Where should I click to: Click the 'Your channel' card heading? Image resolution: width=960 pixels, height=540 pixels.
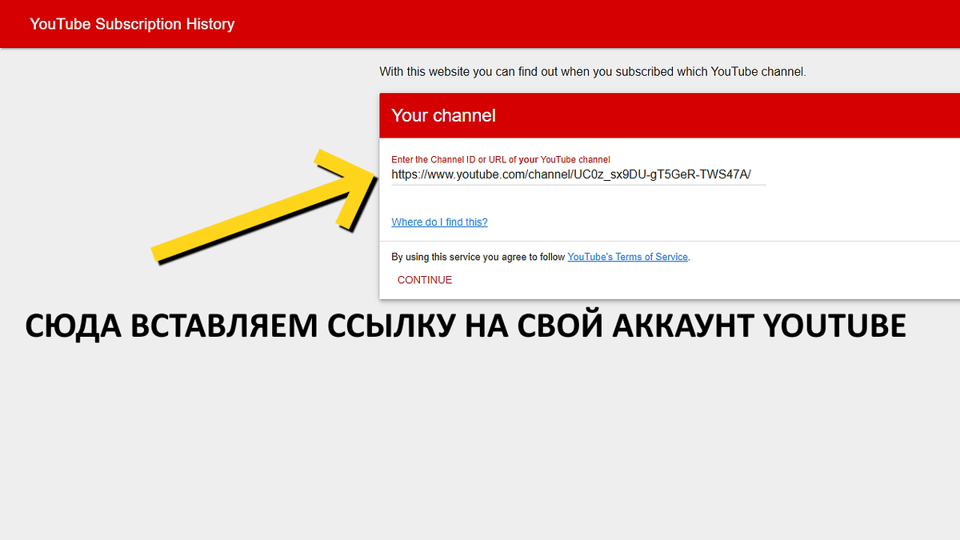point(444,115)
